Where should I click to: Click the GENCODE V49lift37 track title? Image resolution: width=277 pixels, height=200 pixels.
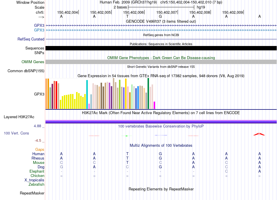(x=161, y=21)
